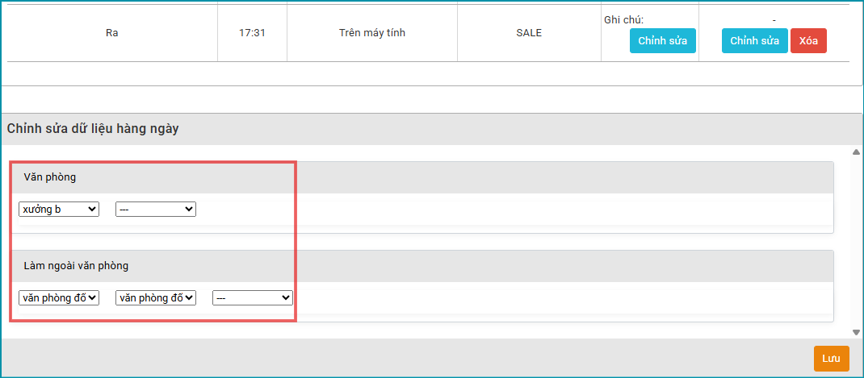Click the SALE cell in the row
Image resolution: width=864 pixels, height=378 pixels.
[x=529, y=33]
